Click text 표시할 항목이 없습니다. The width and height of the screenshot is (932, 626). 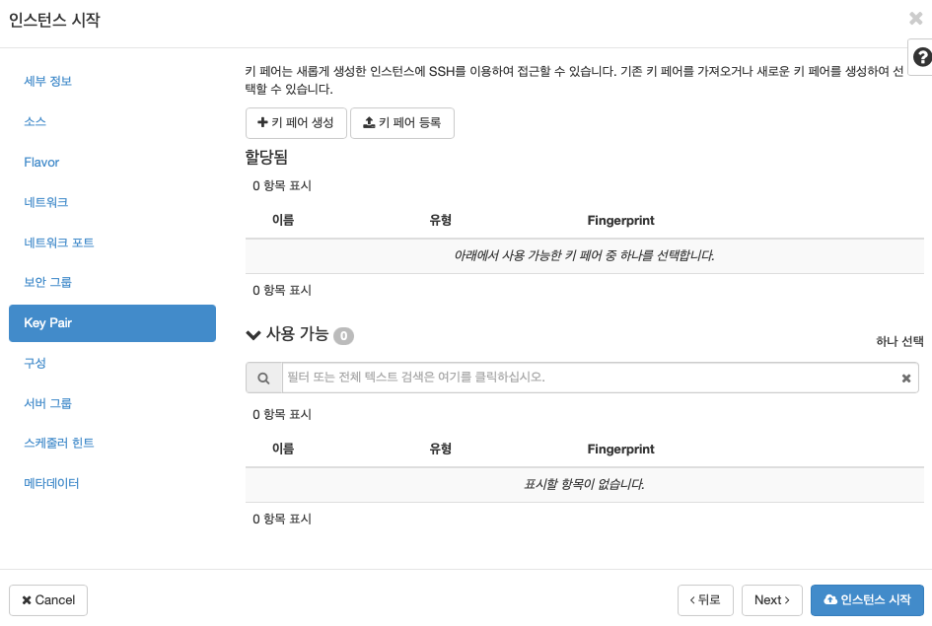click(x=584, y=485)
